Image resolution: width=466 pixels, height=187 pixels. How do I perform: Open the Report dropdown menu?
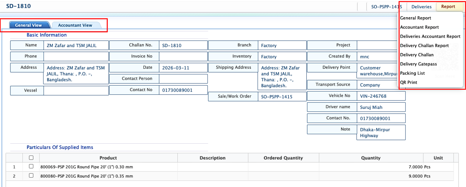448,6
